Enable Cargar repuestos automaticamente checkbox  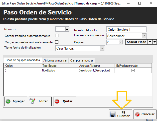click(x=57, y=42)
